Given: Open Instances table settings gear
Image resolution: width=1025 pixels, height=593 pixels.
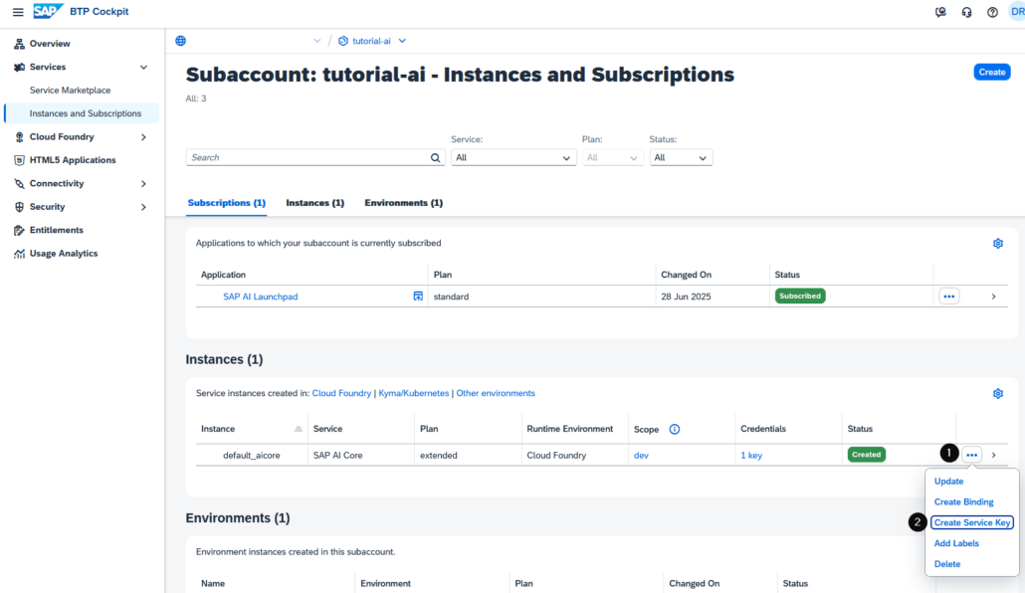Looking at the screenshot, I should 997,394.
